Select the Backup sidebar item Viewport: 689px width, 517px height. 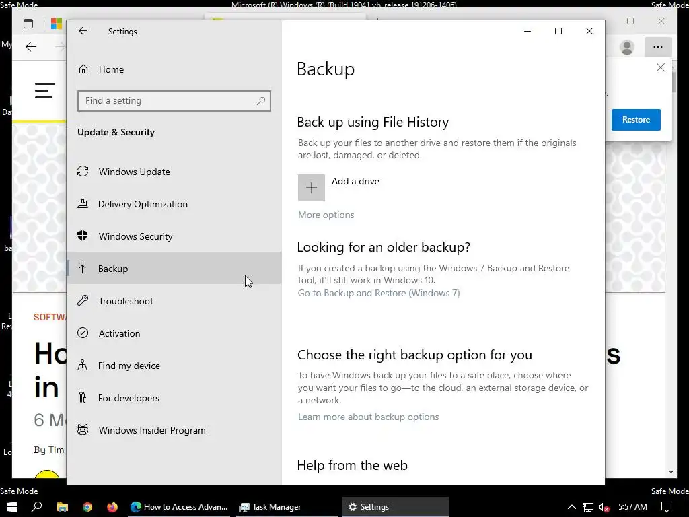174,269
